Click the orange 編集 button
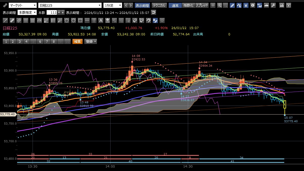304x171 pixels. [x=77, y=41]
